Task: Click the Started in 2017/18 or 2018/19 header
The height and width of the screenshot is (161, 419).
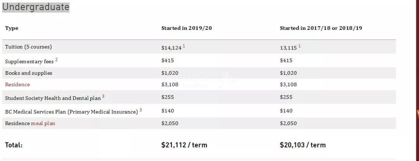Action: 321,28
